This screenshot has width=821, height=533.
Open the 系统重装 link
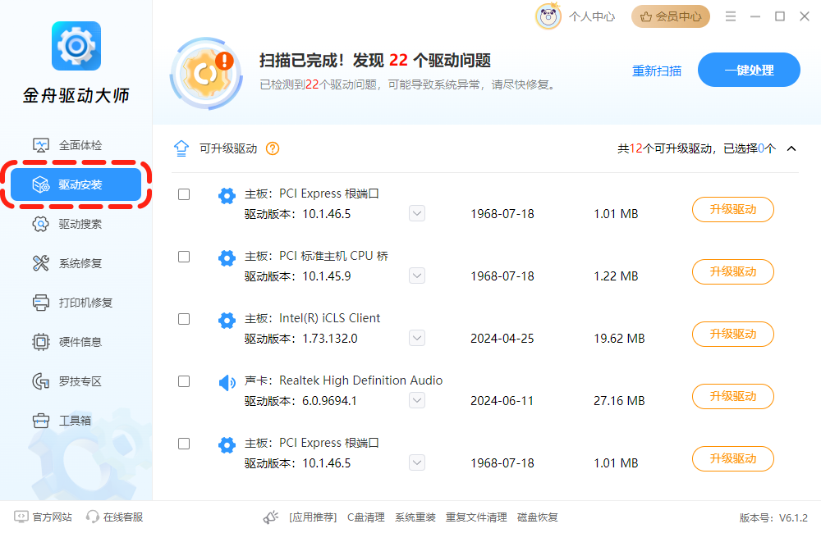point(415,517)
